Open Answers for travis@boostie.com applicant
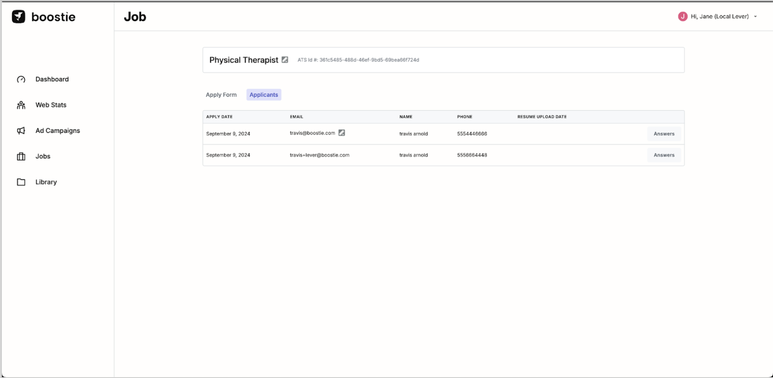773x378 pixels. [x=664, y=134]
